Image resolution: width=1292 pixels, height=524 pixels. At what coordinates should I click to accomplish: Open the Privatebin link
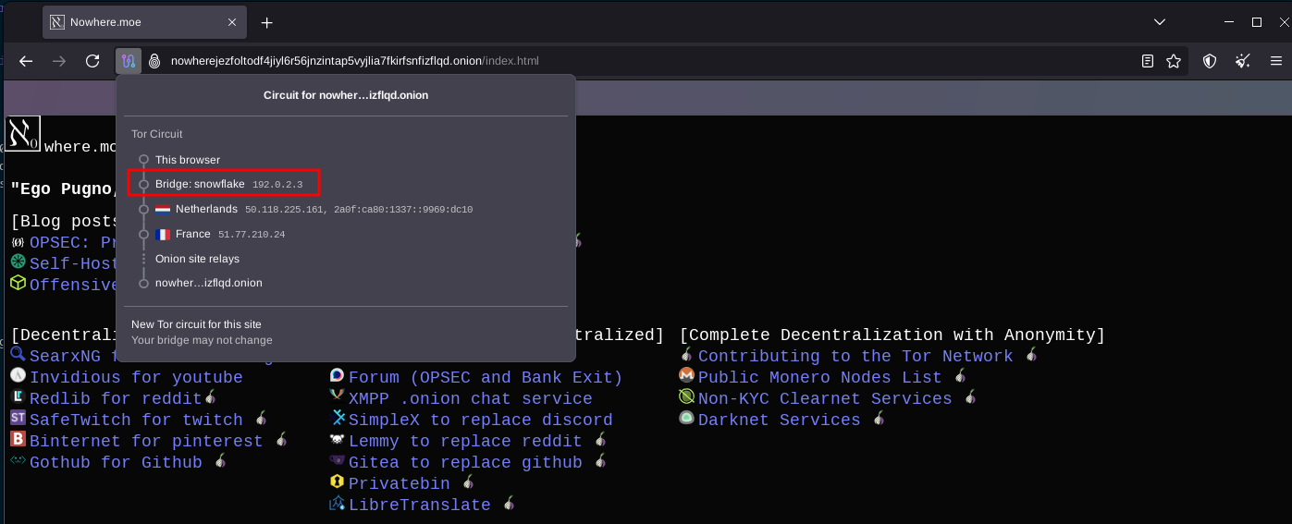point(400,484)
